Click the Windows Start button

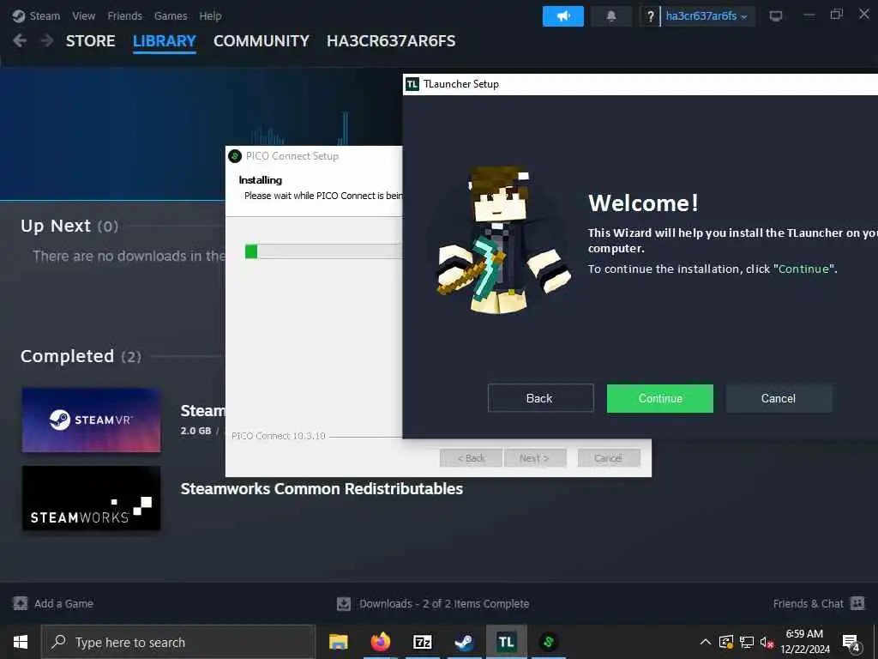tap(21, 642)
